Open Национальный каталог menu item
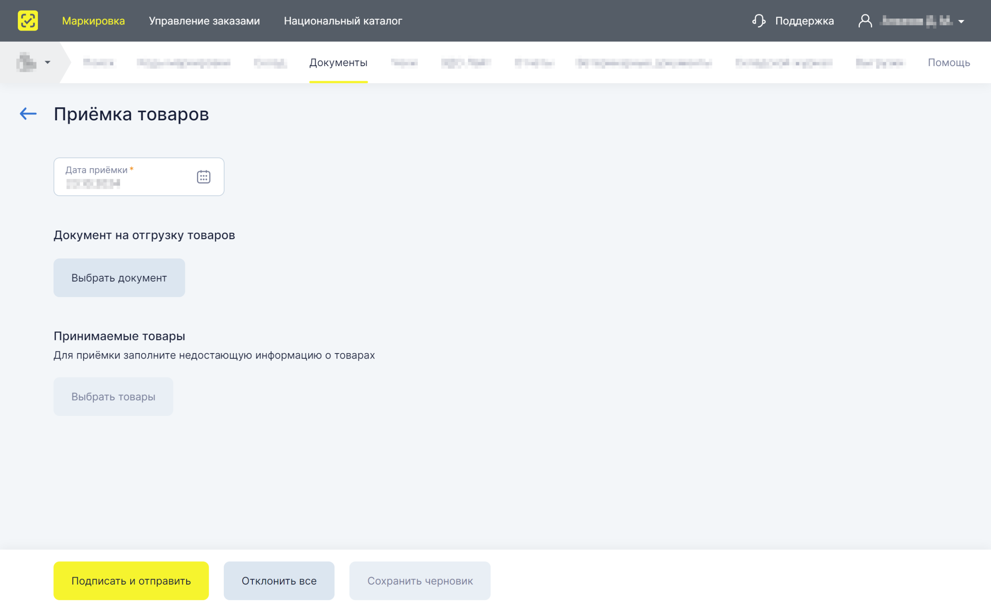 (x=343, y=21)
